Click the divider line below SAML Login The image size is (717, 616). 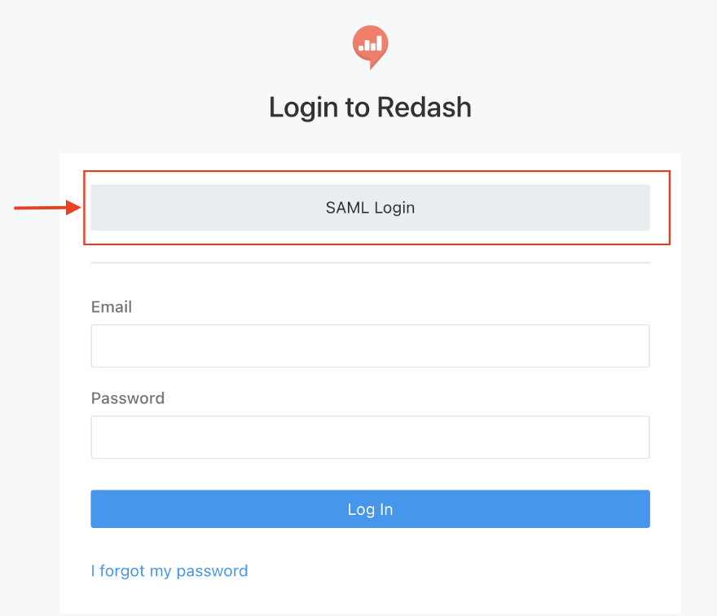370,263
